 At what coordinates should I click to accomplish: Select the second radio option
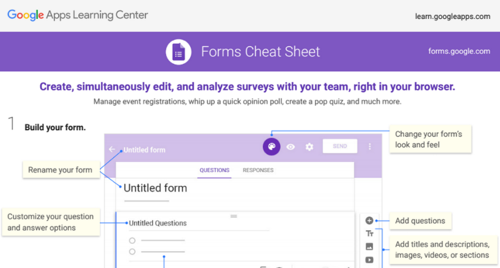pos(132,251)
